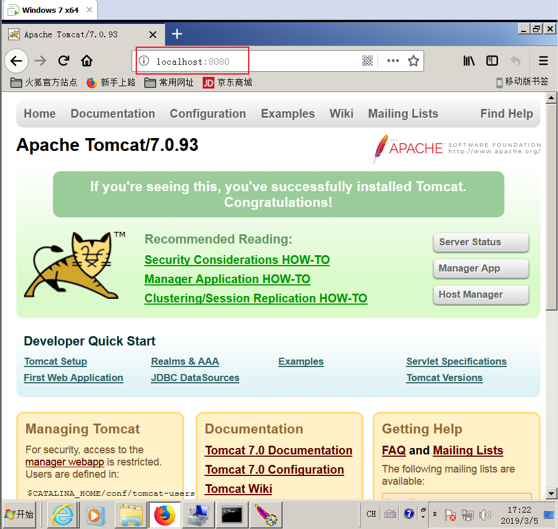
Task: Click the vertical scrollbar thumb
Action: pos(551,207)
